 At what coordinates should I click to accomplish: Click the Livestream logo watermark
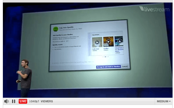click(x=154, y=9)
